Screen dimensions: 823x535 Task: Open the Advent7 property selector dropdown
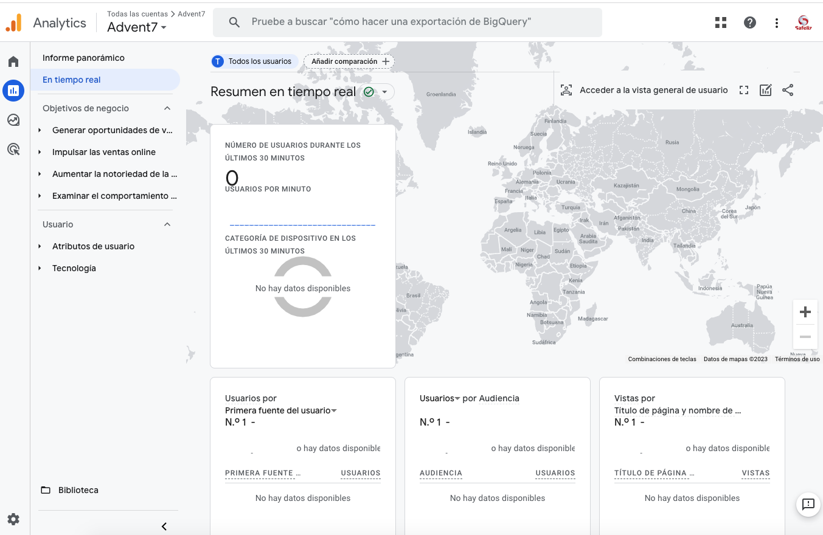coord(137,27)
